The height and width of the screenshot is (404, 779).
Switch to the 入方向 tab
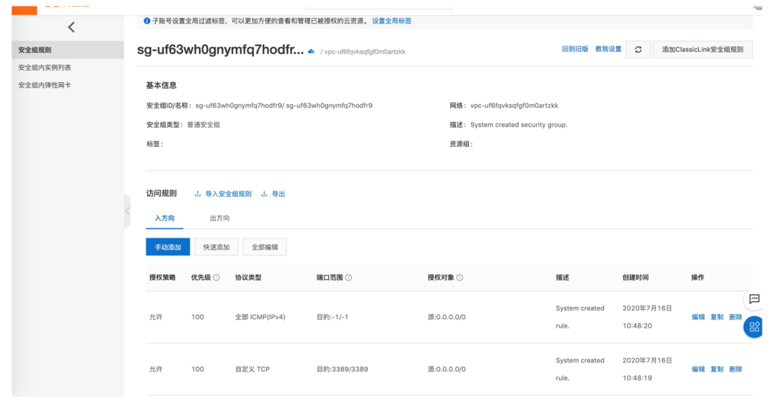click(x=164, y=218)
